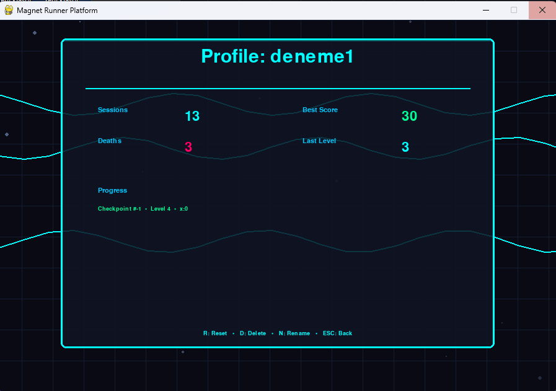The width and height of the screenshot is (556, 391).
Task: Click the disabled maximize window button
Action: click(x=513, y=10)
